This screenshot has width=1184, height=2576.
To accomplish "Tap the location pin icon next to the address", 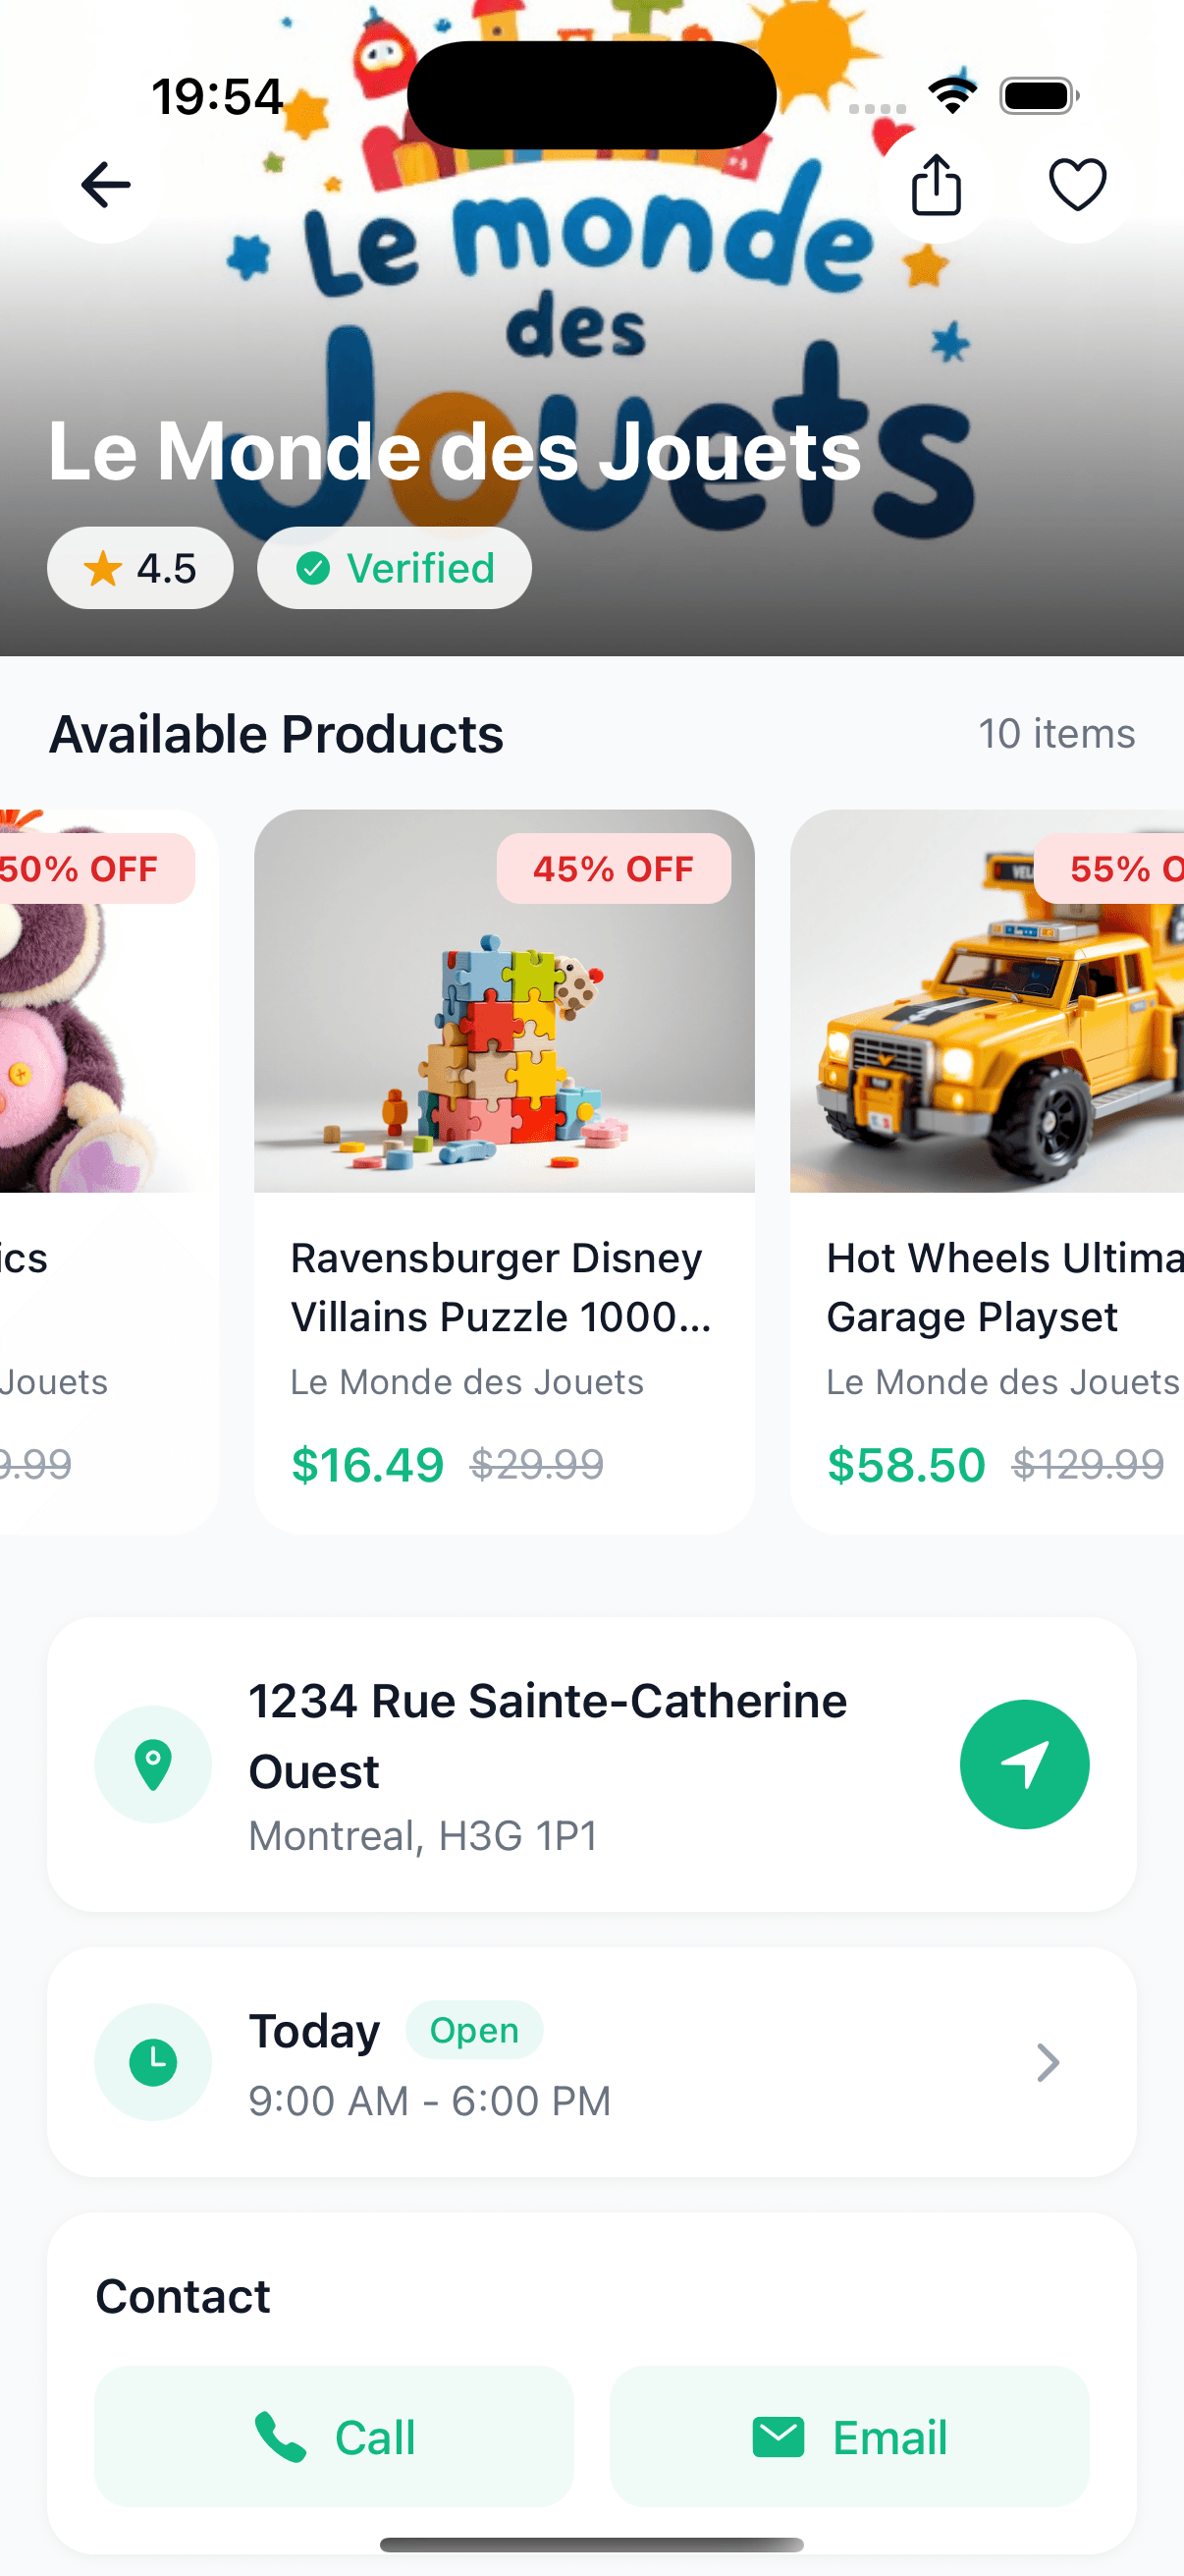I will point(153,1764).
